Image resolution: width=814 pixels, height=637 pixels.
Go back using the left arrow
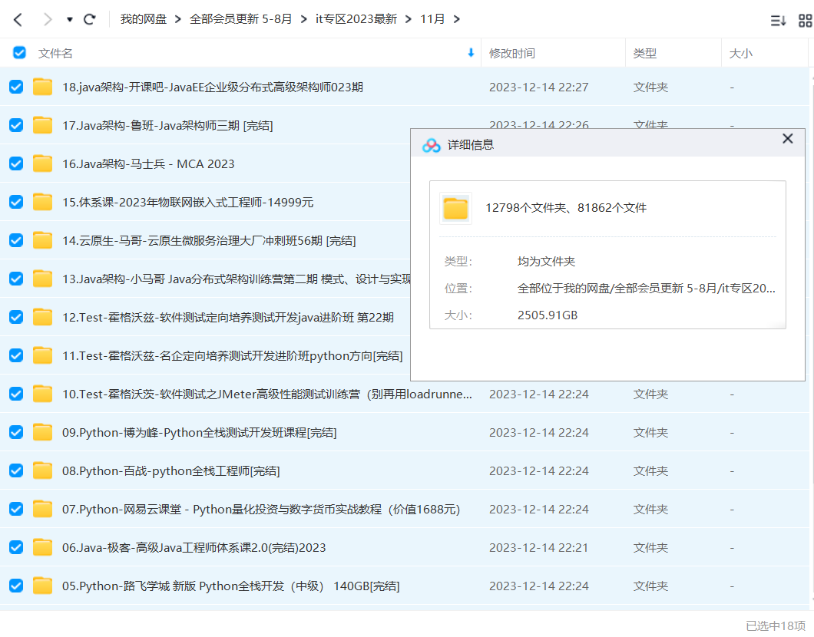[18, 19]
